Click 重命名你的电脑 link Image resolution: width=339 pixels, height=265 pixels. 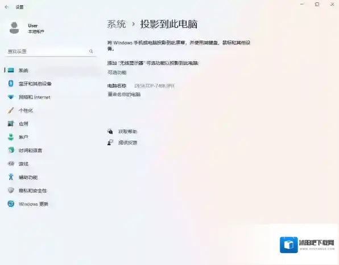click(124, 94)
